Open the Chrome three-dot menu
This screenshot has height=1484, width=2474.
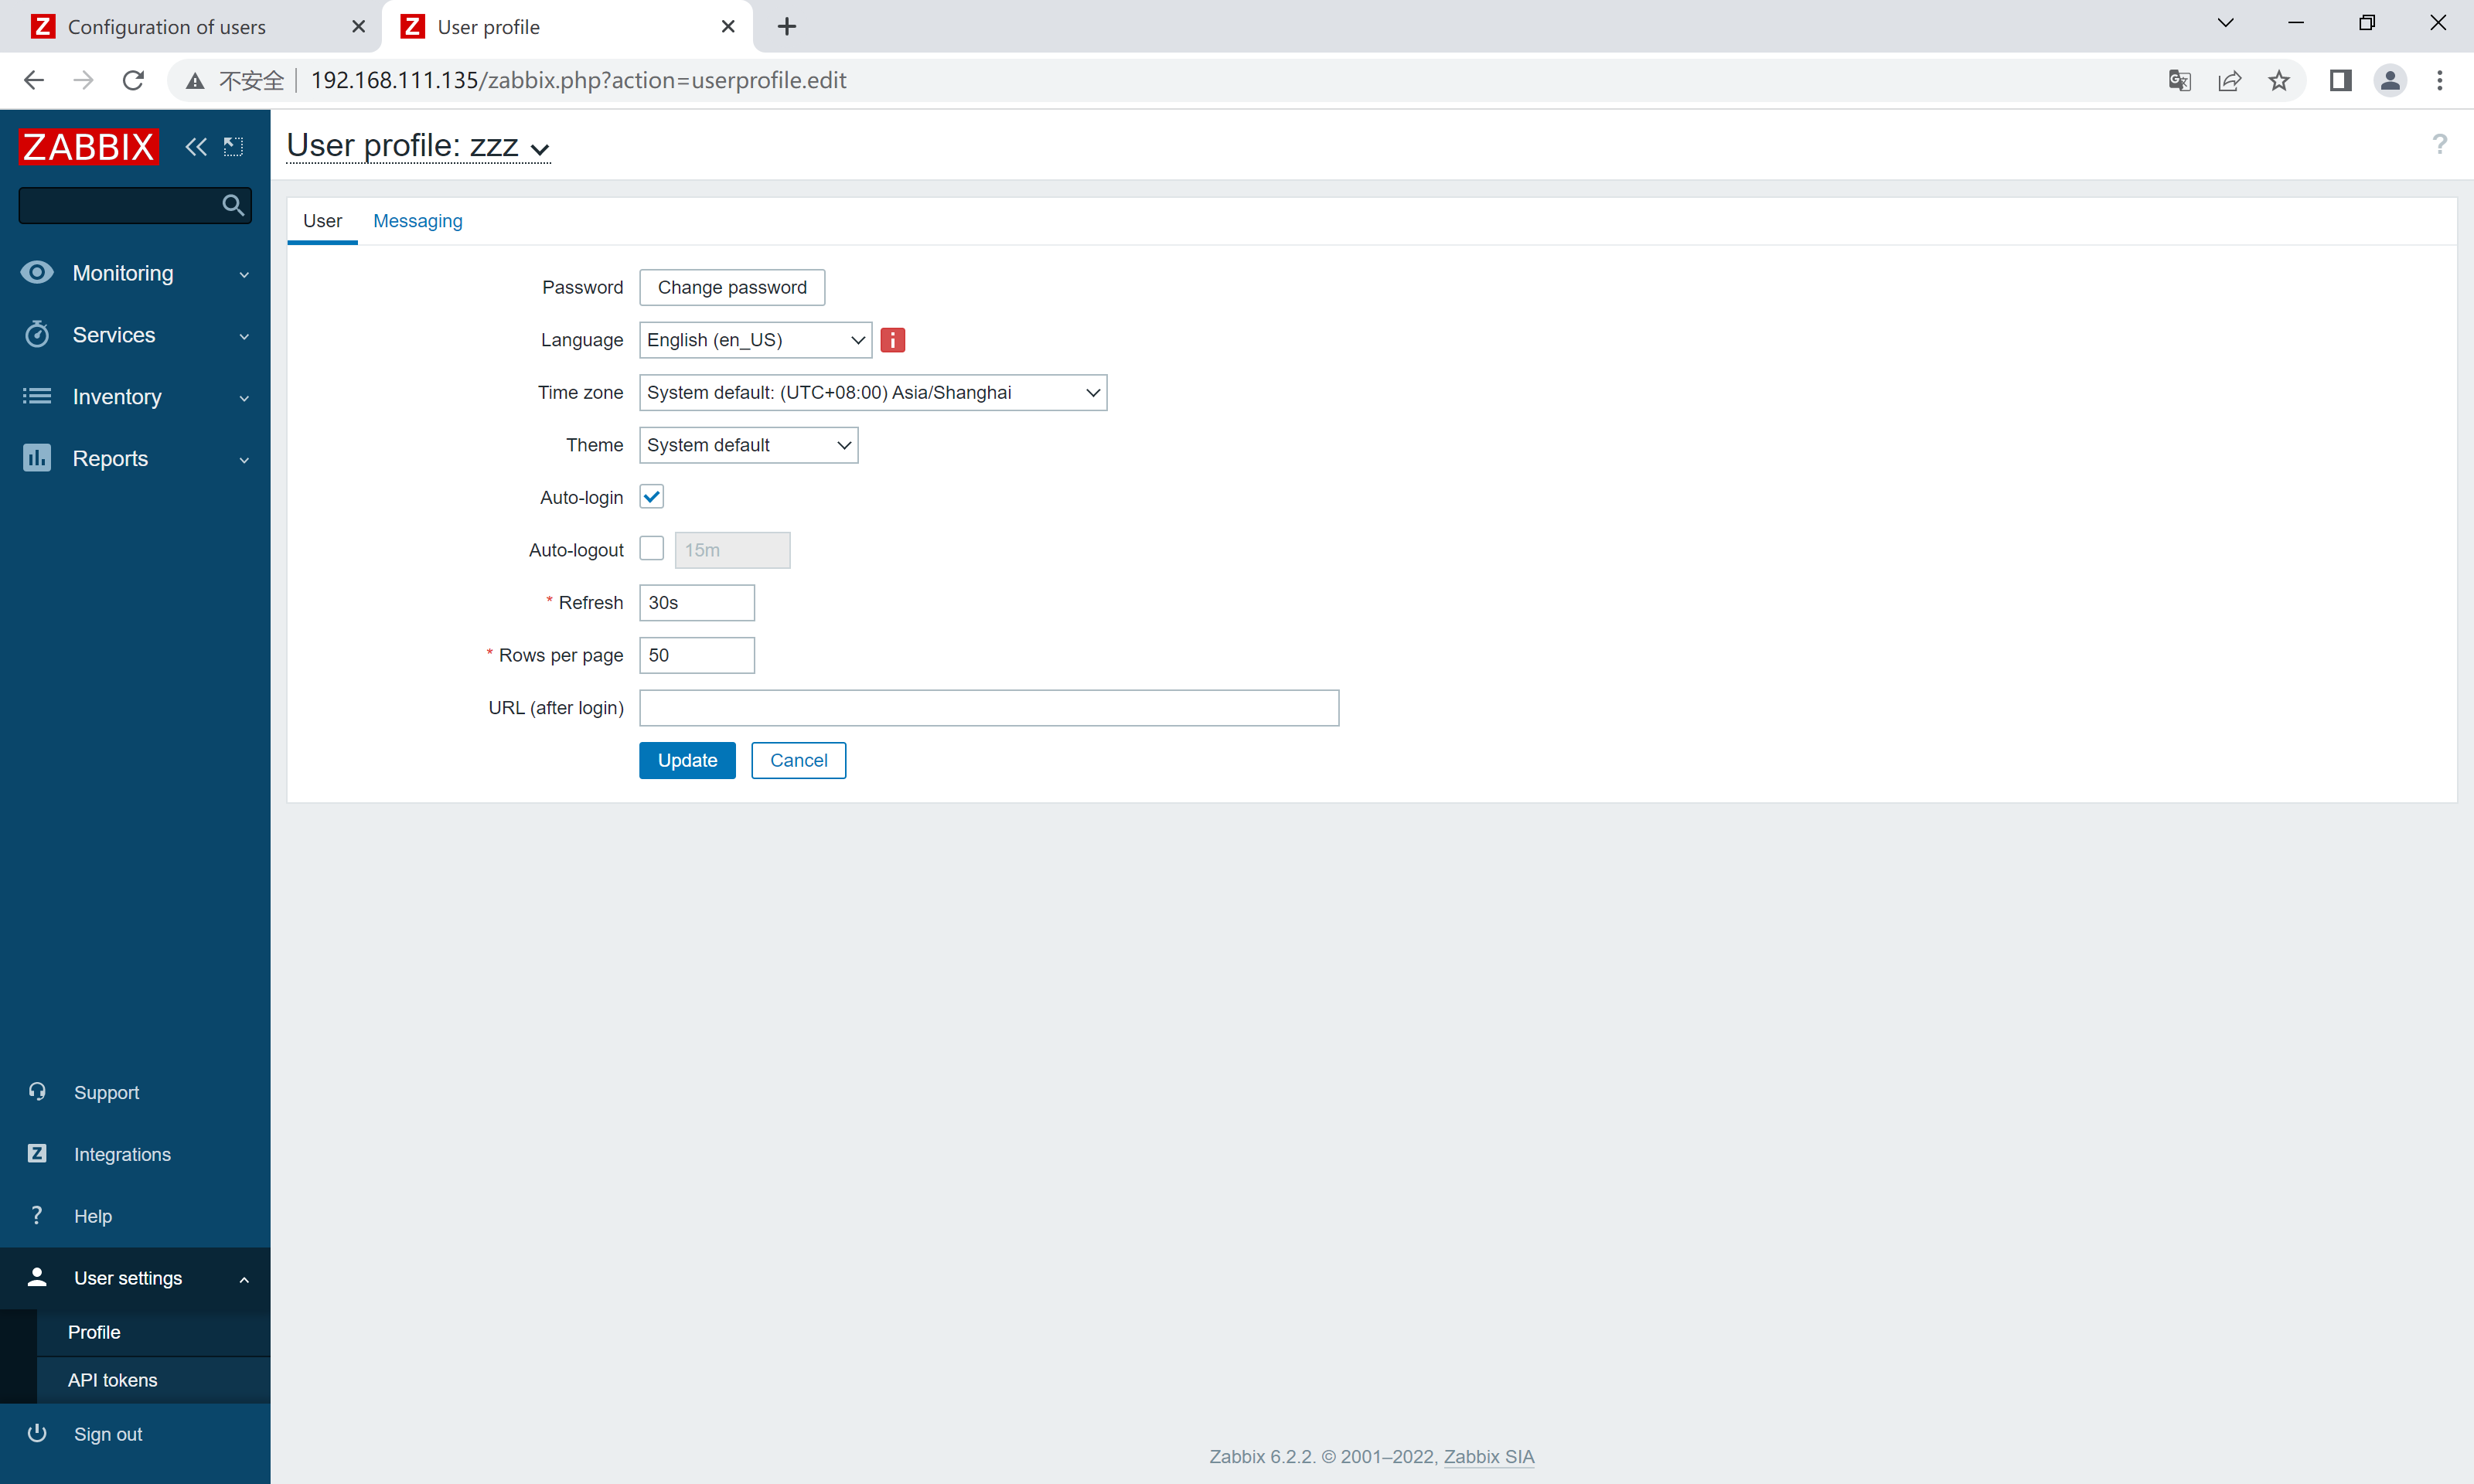[2440, 80]
